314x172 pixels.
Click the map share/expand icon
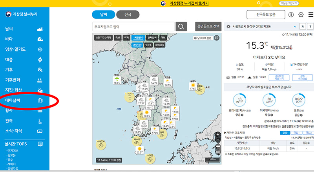[x=217, y=38]
